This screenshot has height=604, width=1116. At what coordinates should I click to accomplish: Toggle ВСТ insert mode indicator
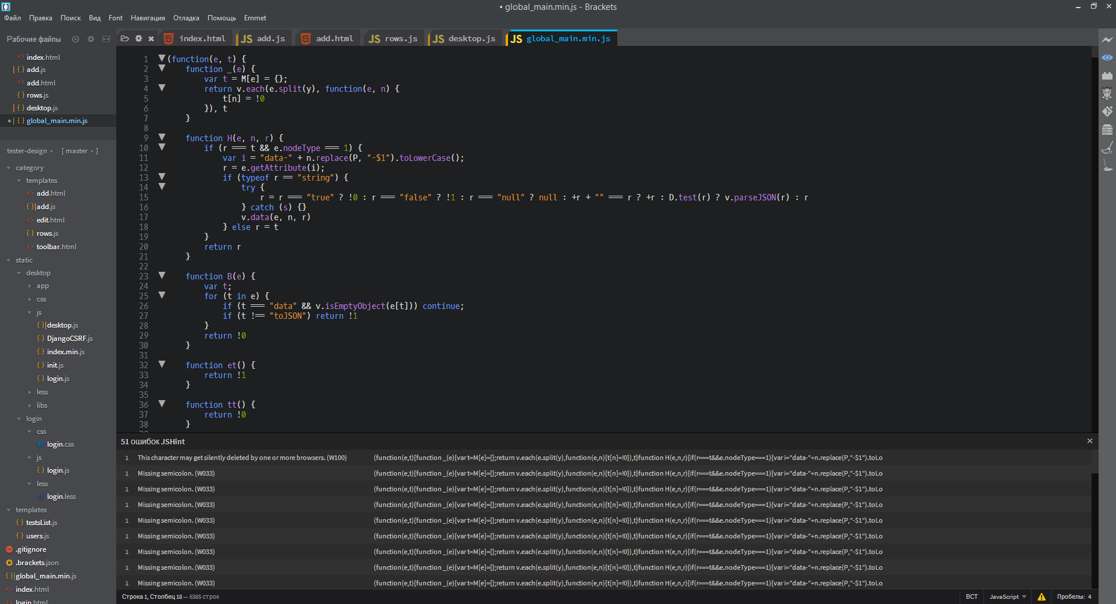[x=971, y=596]
